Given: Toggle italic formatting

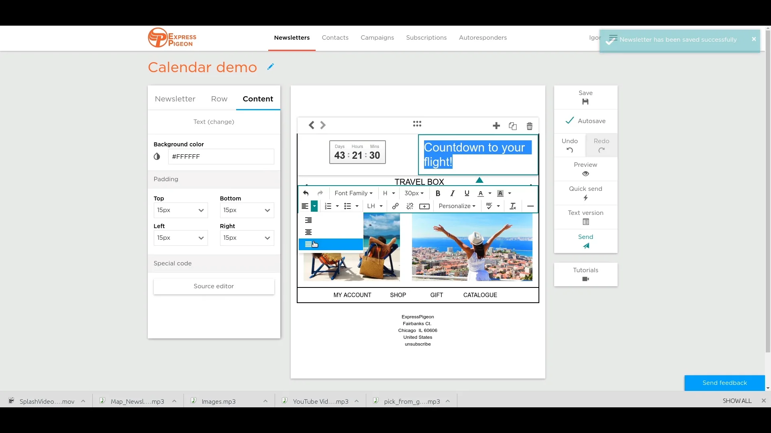Looking at the screenshot, I should click(452, 193).
